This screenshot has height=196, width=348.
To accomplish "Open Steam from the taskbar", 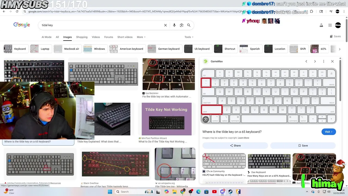I will coord(230,192).
